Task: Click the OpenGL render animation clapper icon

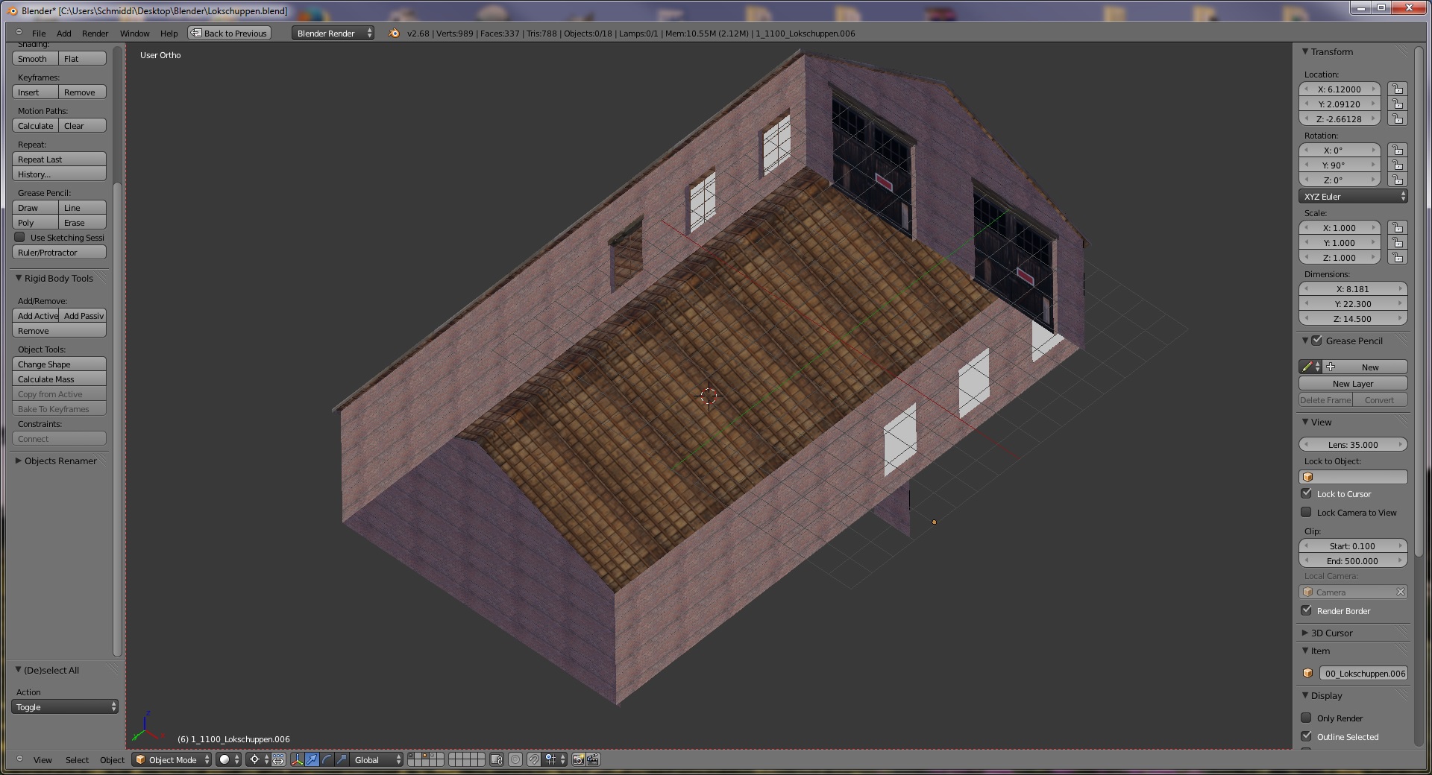Action: [x=594, y=759]
